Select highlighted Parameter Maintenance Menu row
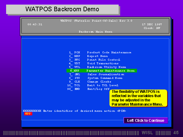Screen dimensions: 183x137 102,71
